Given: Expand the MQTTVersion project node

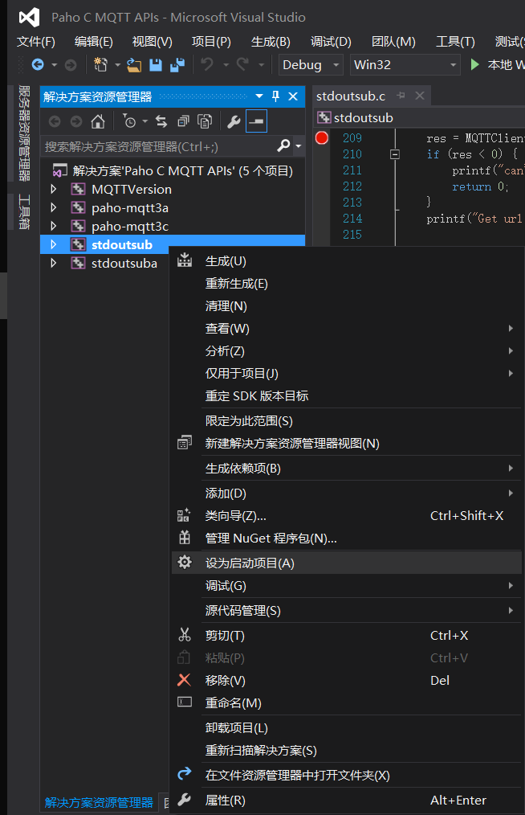Looking at the screenshot, I should pos(54,189).
